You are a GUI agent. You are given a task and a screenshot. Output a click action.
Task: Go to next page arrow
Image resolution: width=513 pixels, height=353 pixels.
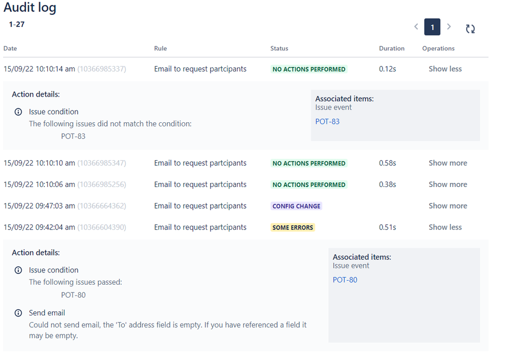[x=449, y=27]
